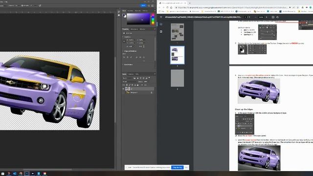Open page 3 thumbnail in PDF sidebar

coord(177,78)
